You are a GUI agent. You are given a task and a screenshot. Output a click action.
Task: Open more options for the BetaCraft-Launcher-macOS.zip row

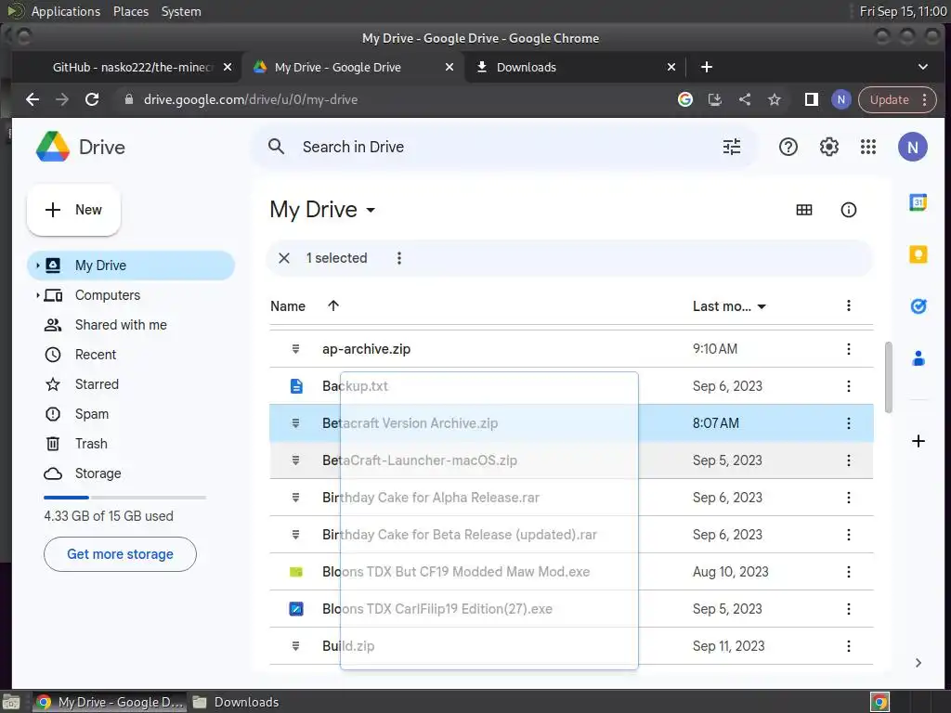[x=848, y=460]
